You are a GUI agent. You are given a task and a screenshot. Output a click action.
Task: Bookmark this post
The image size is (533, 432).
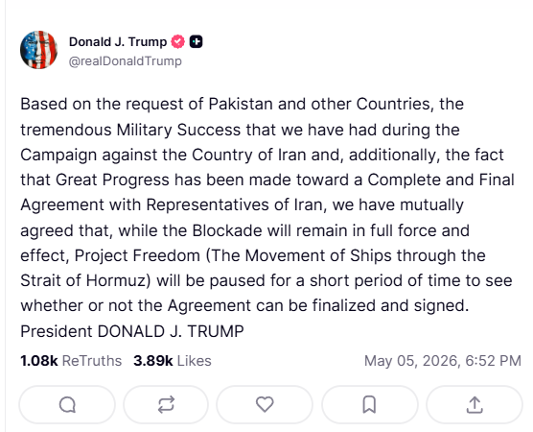(369, 405)
